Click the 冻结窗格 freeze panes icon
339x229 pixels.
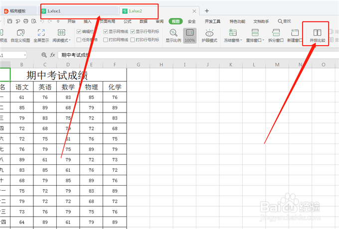(x=233, y=32)
